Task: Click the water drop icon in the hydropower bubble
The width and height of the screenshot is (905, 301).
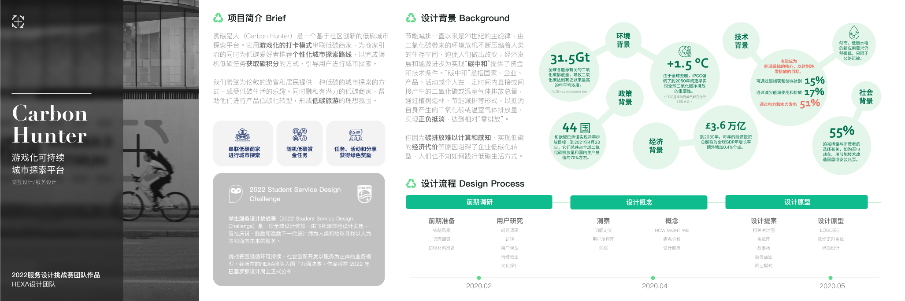Action: coord(854,33)
